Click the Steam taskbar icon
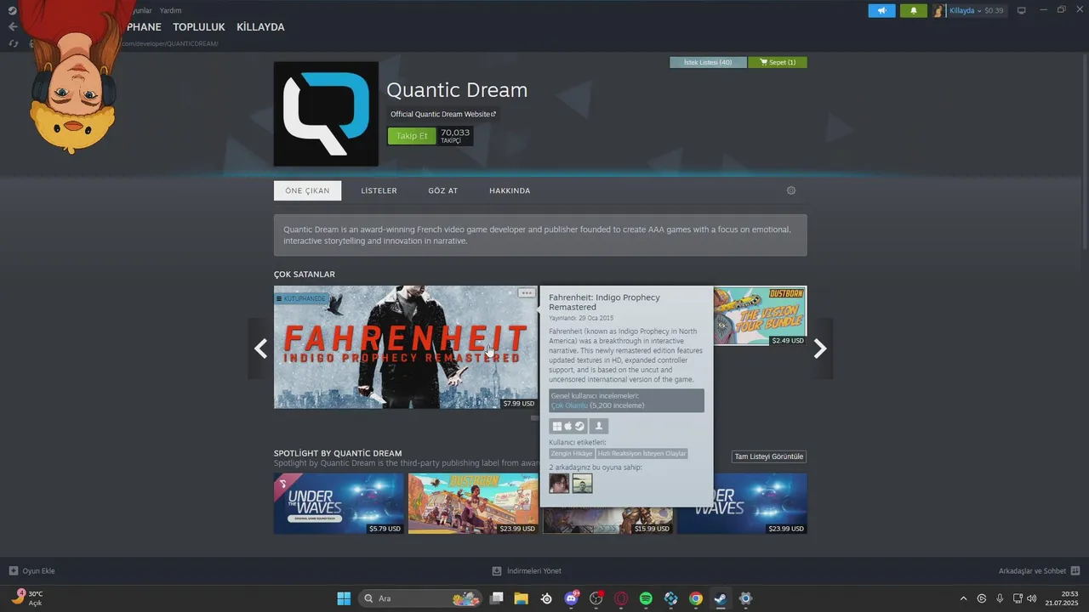 [x=721, y=598]
